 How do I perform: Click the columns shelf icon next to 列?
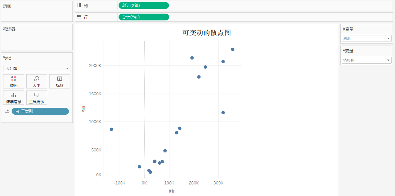pyautogui.click(x=79, y=5)
